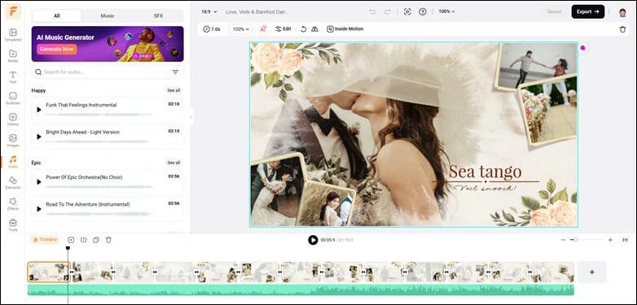The width and height of the screenshot is (637, 305).
Task: Play the video from timeline control
Action: click(313, 240)
